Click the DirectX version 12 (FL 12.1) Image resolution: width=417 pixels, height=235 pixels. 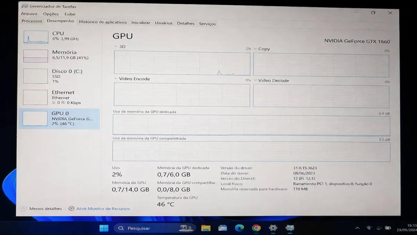pos(304,178)
